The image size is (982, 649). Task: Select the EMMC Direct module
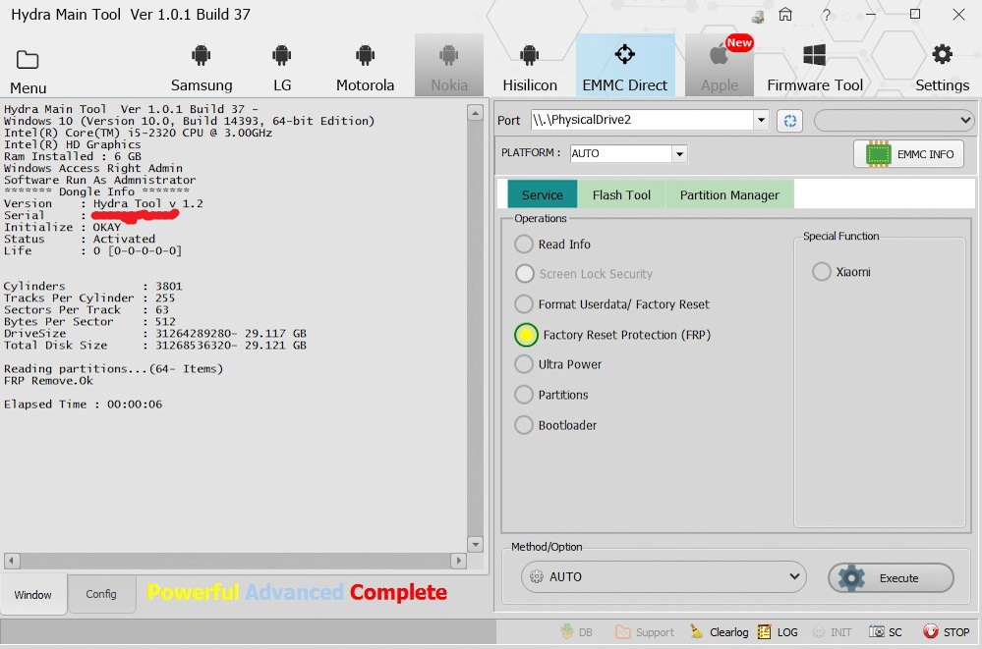click(625, 66)
